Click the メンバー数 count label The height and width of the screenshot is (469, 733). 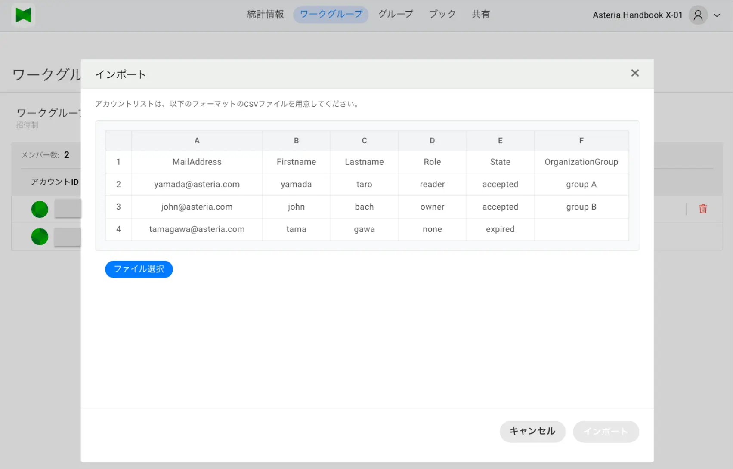coord(45,155)
